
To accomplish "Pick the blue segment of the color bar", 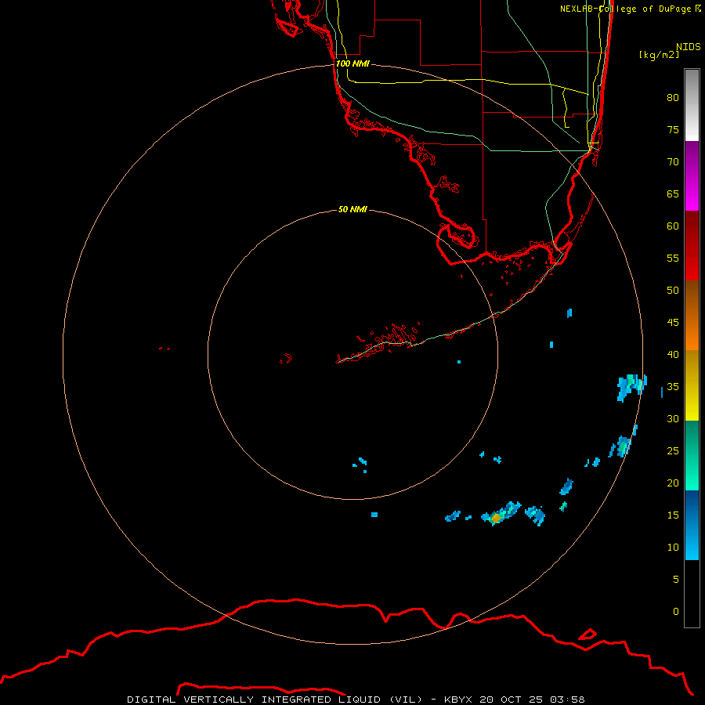I will coord(692,525).
